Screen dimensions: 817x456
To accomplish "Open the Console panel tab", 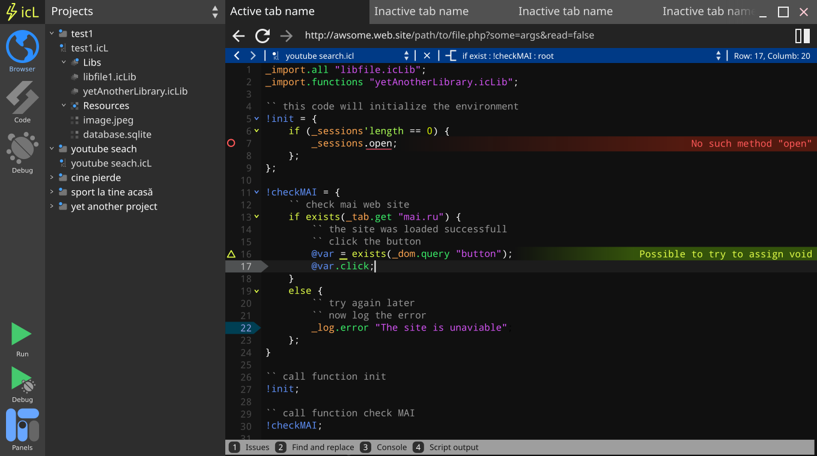I will (x=384, y=447).
